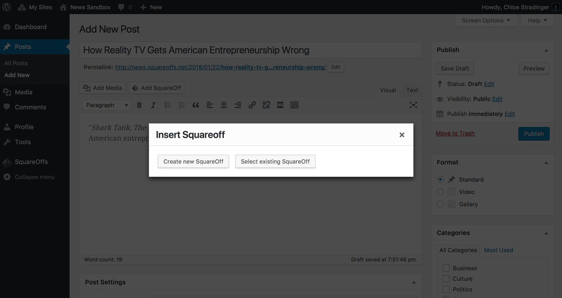Toggle bold formatting
Image resolution: width=562 pixels, height=298 pixels.
pyautogui.click(x=139, y=105)
